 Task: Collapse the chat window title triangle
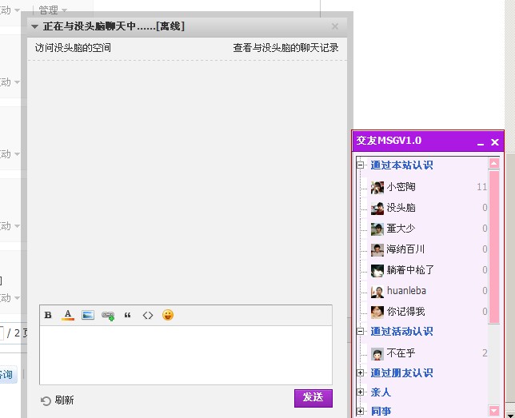(x=35, y=26)
